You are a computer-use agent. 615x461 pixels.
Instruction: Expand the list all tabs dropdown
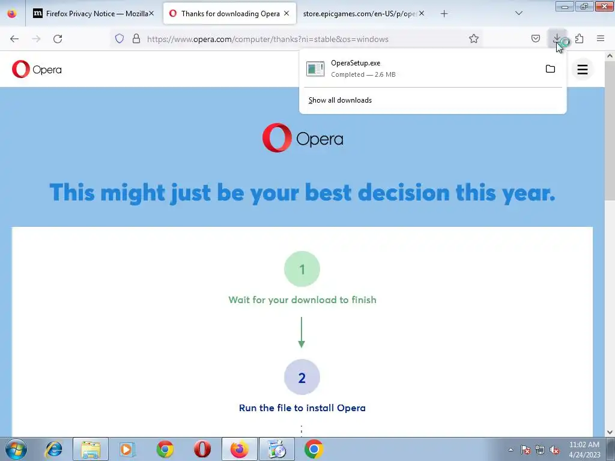[518, 13]
